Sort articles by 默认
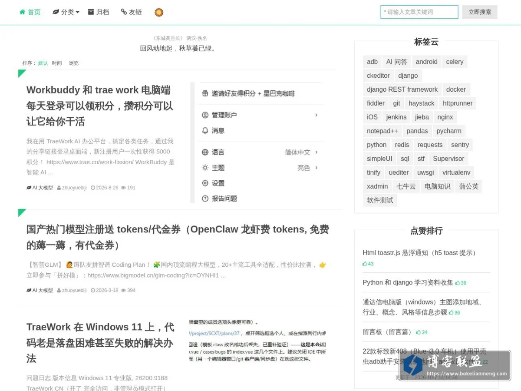Viewport: 521px width, 391px height. pyautogui.click(x=43, y=63)
